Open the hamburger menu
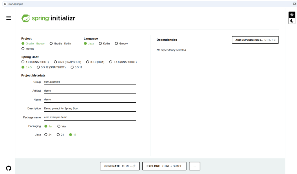Image resolution: width=297 pixels, height=174 pixels. [9, 18]
